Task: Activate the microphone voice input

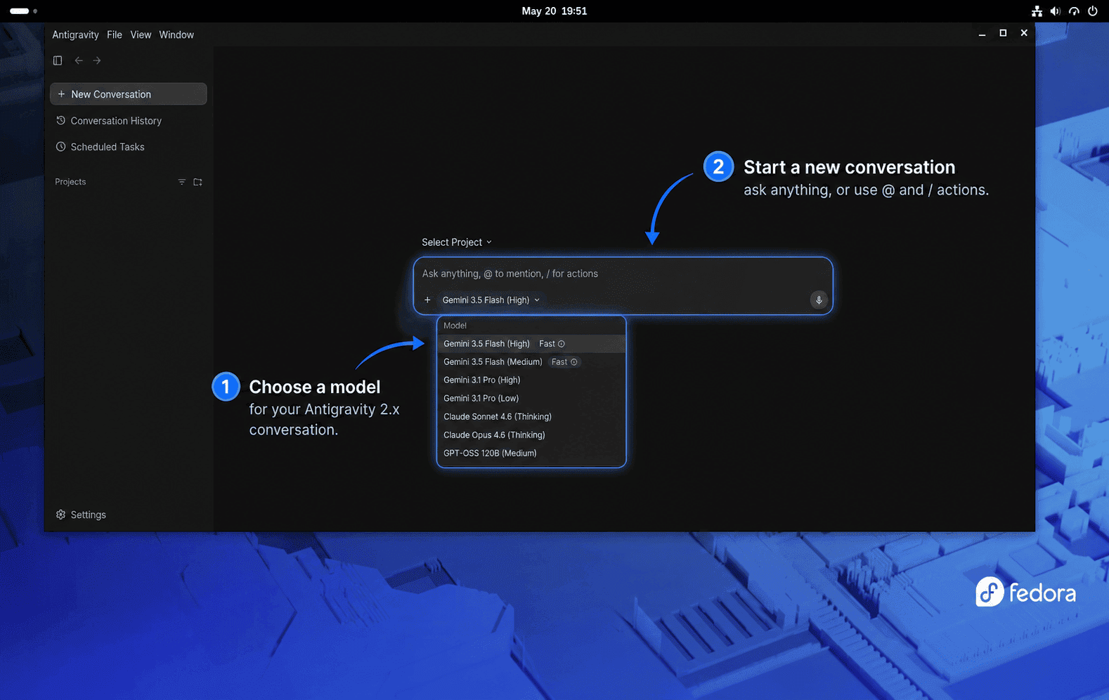Action: click(x=819, y=300)
